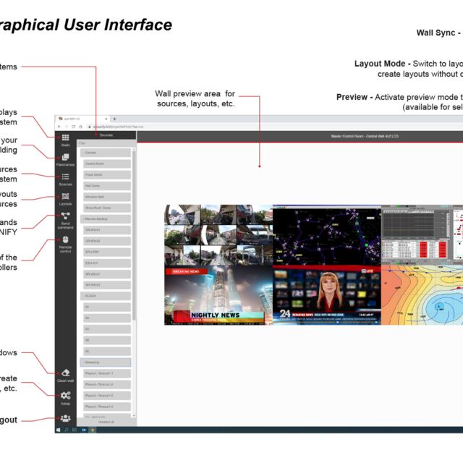Select the Intrusion Alert source
The height and width of the screenshot is (463, 463).
click(105, 196)
